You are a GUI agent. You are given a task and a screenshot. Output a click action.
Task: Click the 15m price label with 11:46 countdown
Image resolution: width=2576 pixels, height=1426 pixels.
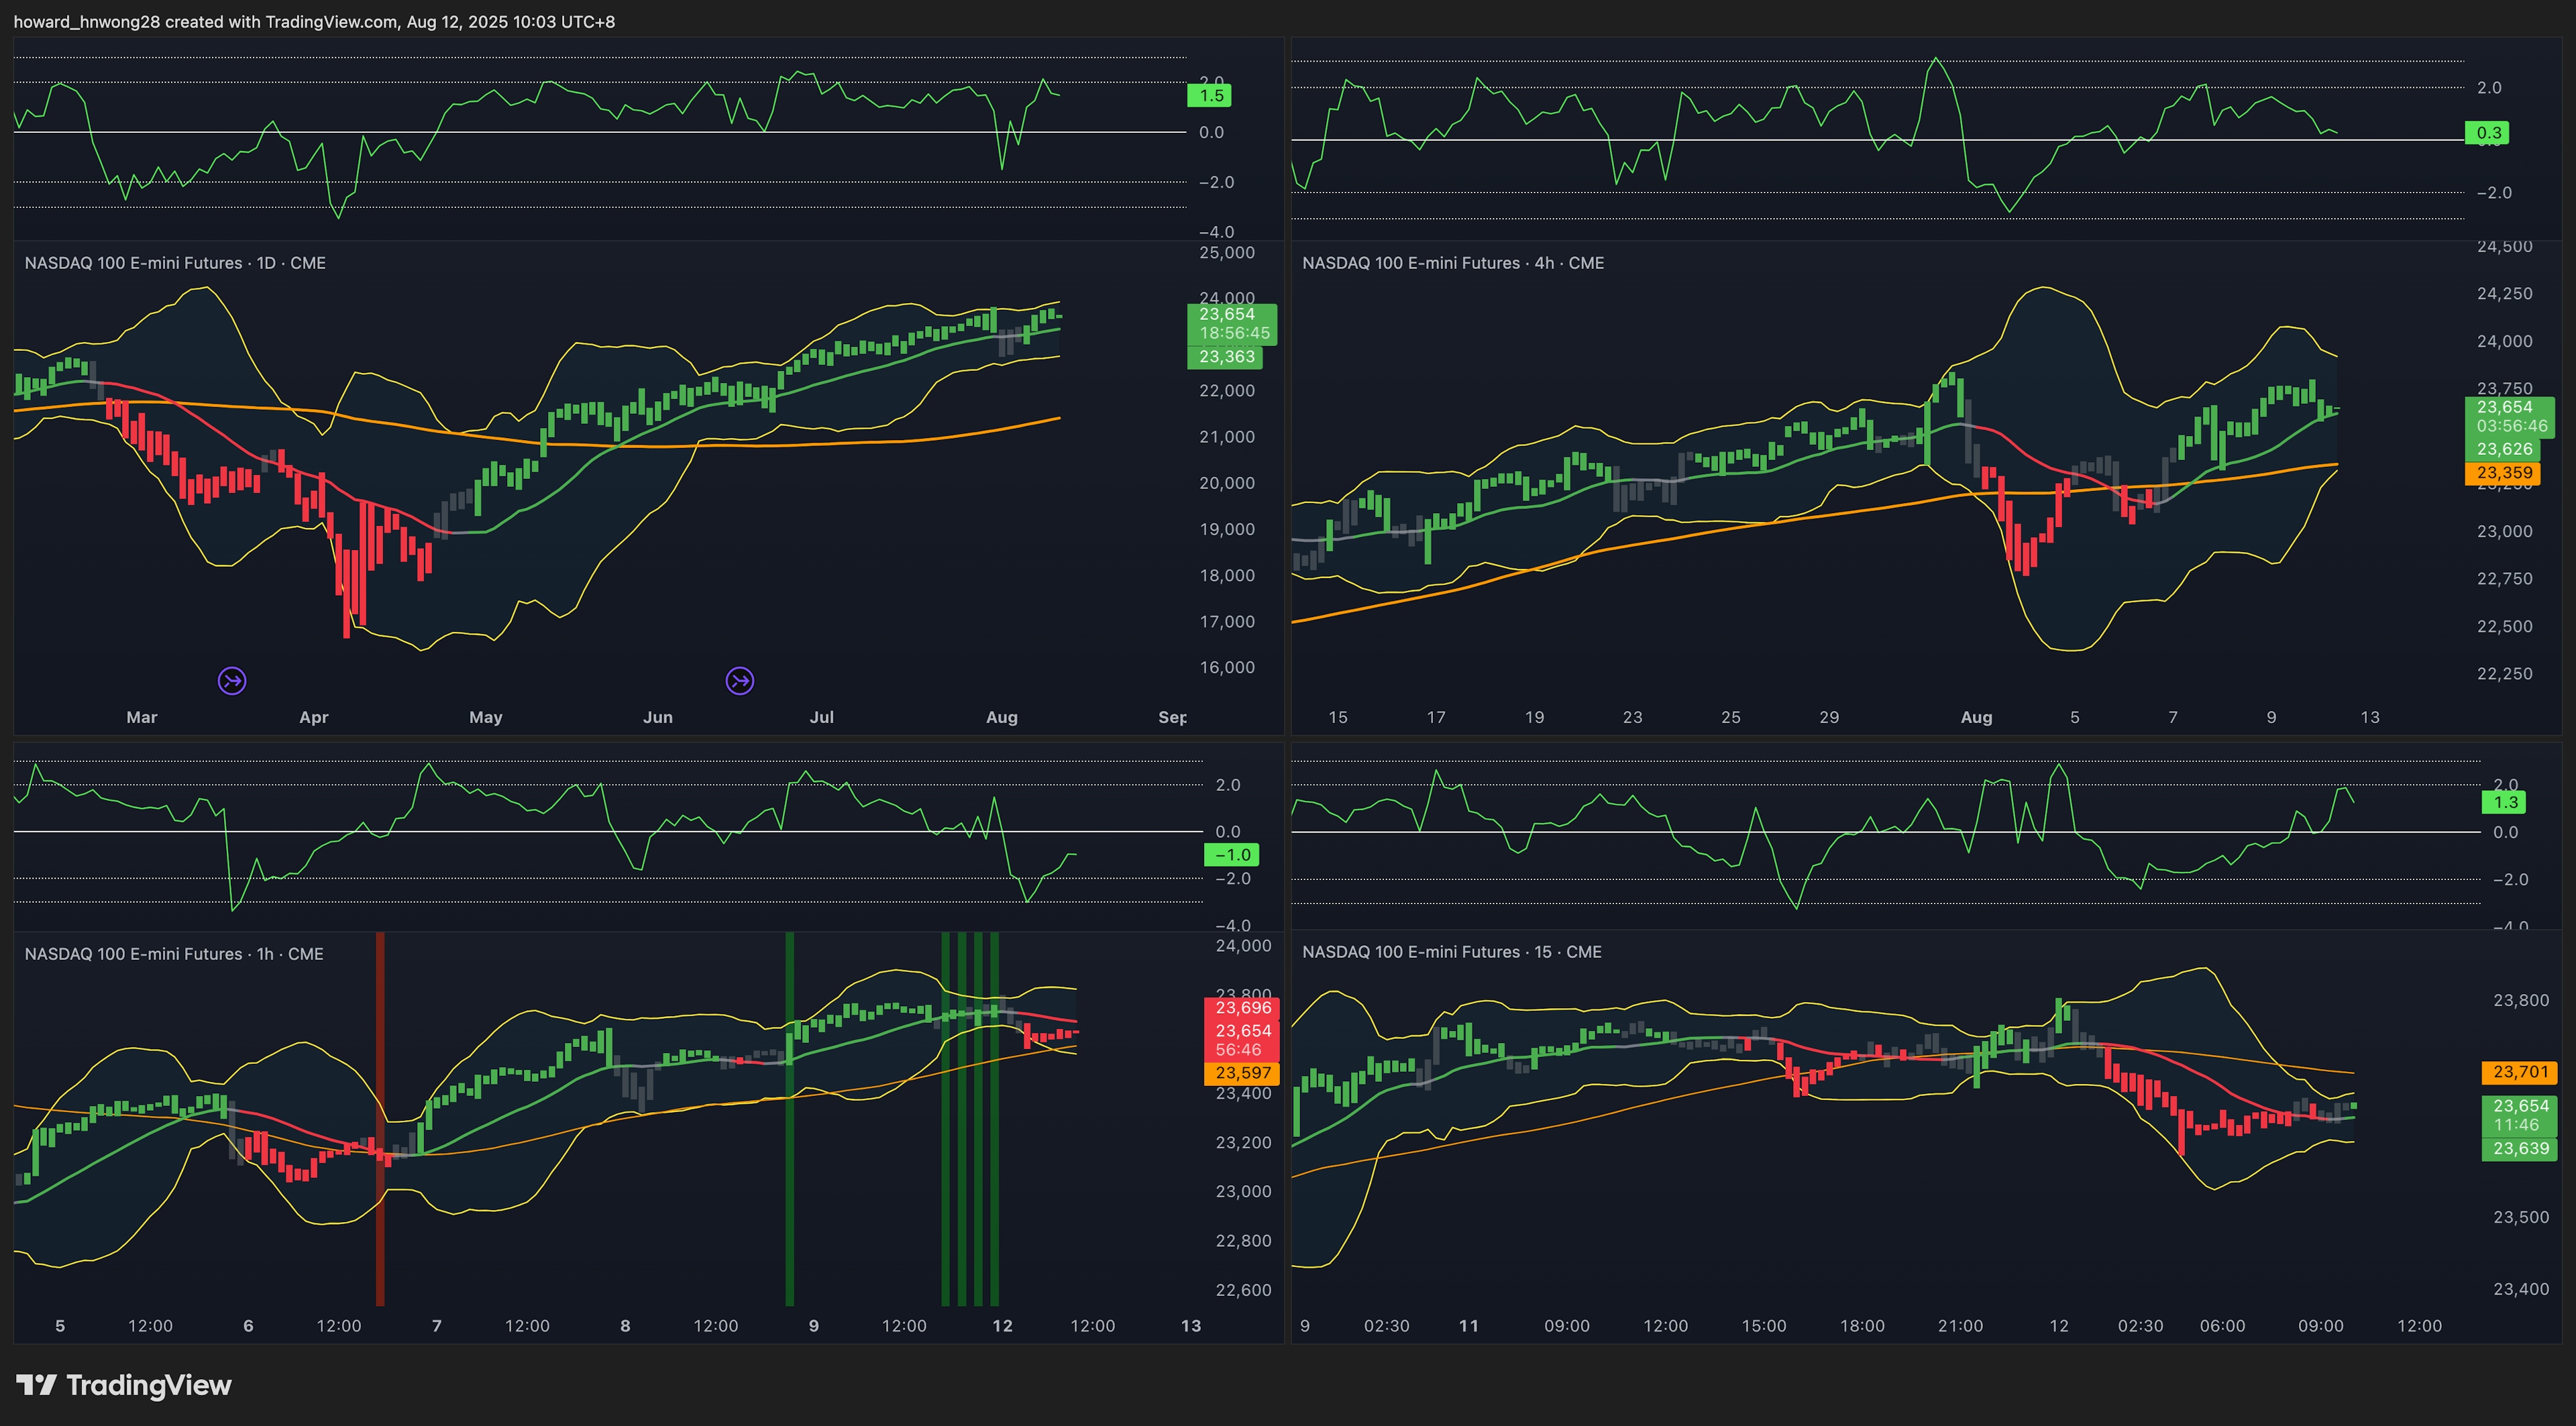[x=2520, y=1116]
